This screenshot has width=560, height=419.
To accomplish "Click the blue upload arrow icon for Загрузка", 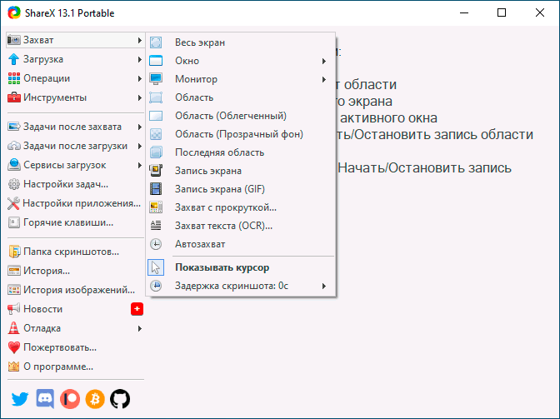I will pyautogui.click(x=14, y=59).
